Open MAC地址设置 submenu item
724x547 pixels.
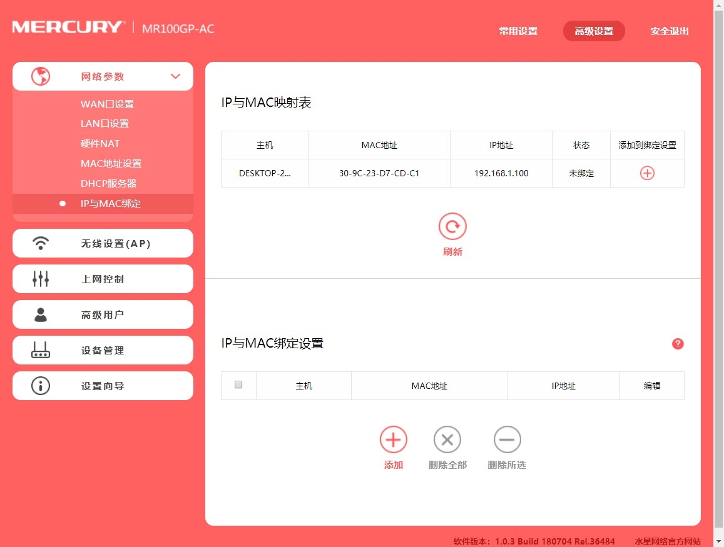click(111, 164)
